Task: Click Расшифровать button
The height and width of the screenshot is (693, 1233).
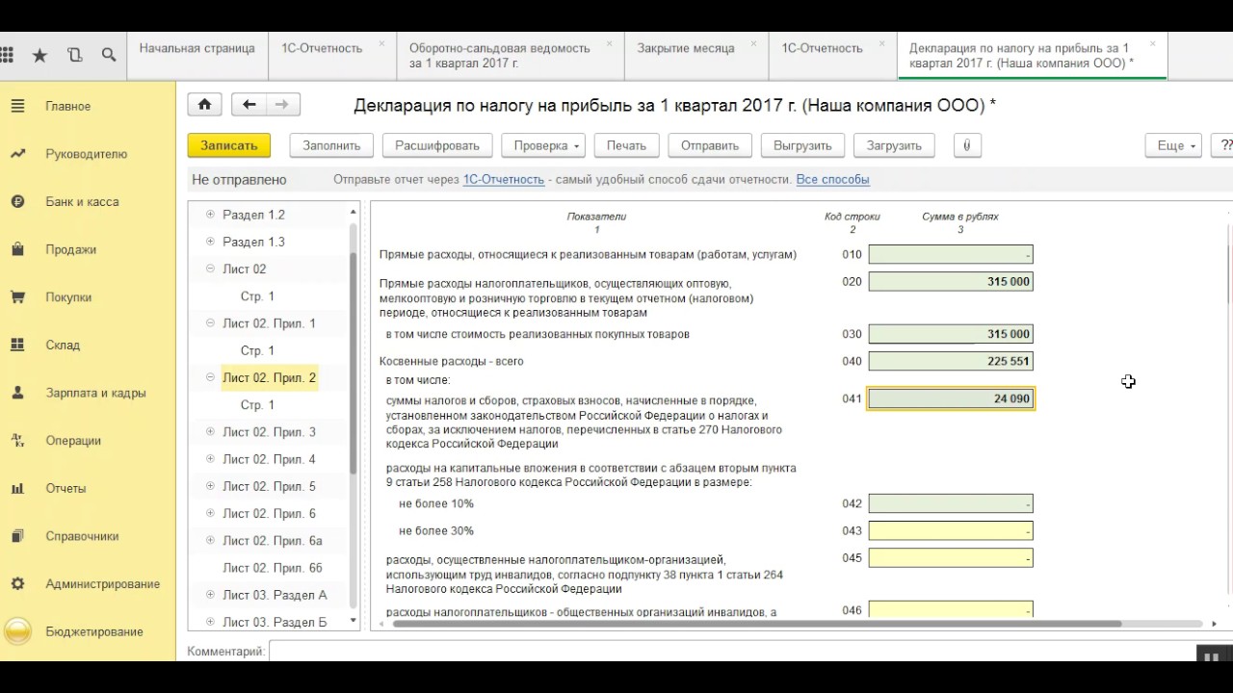Action: point(437,145)
